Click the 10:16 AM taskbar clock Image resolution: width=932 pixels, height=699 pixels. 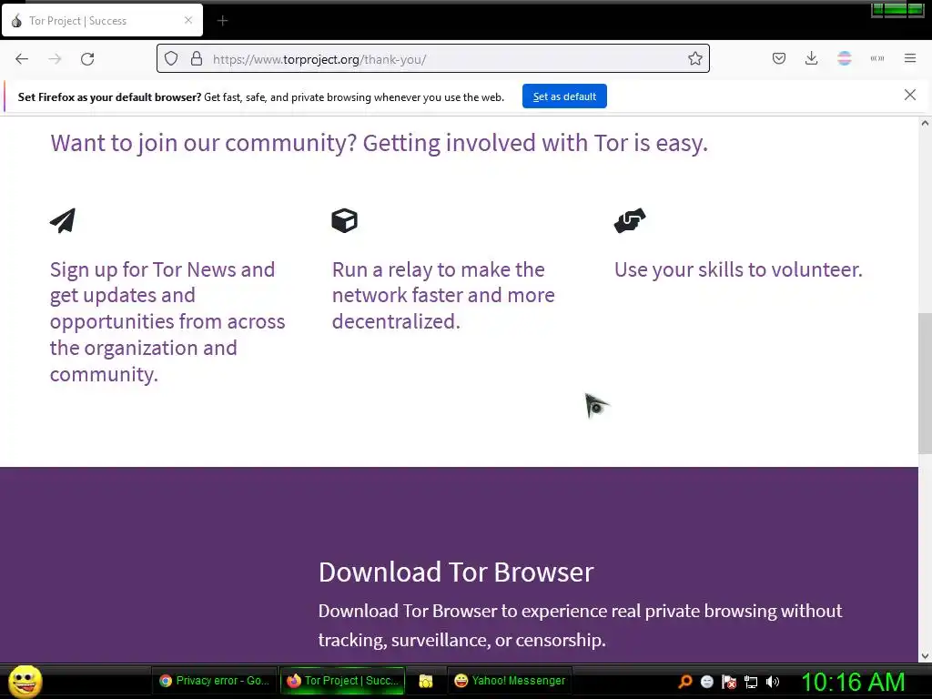[x=853, y=682]
